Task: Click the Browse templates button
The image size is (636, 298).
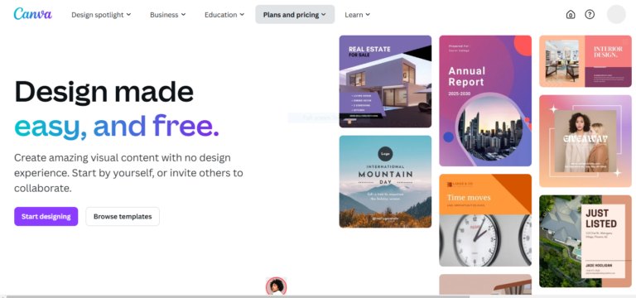Action: [123, 217]
